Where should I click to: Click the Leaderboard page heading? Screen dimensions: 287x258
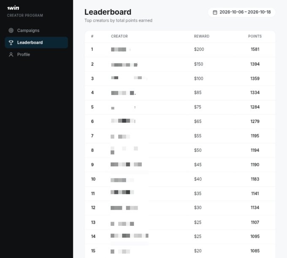(x=108, y=12)
